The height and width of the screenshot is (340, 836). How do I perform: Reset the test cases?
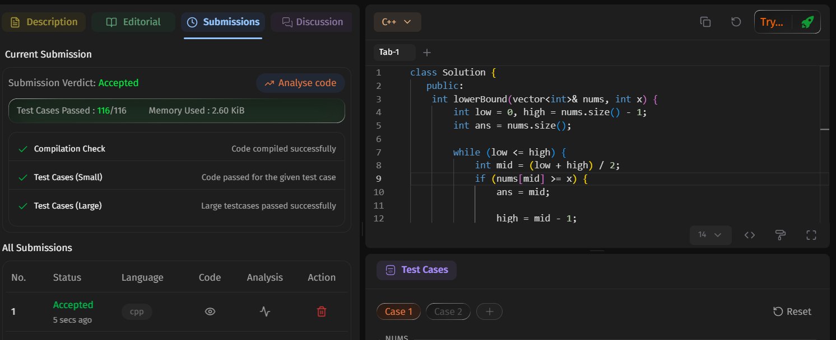click(x=792, y=311)
